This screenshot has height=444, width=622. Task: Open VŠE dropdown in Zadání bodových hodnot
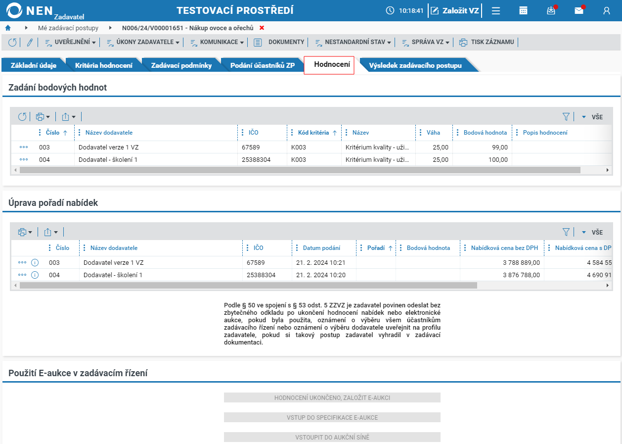[x=592, y=117]
